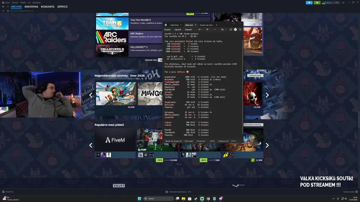
Task: Close the active Válka Kick tab
Action: 196,25
